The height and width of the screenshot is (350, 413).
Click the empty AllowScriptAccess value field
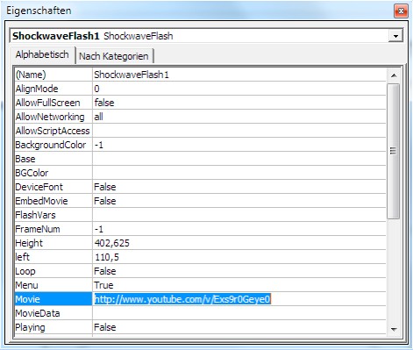pos(239,131)
